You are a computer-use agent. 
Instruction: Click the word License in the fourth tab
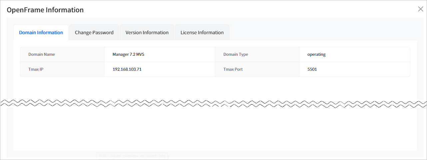pyautogui.click(x=189, y=33)
